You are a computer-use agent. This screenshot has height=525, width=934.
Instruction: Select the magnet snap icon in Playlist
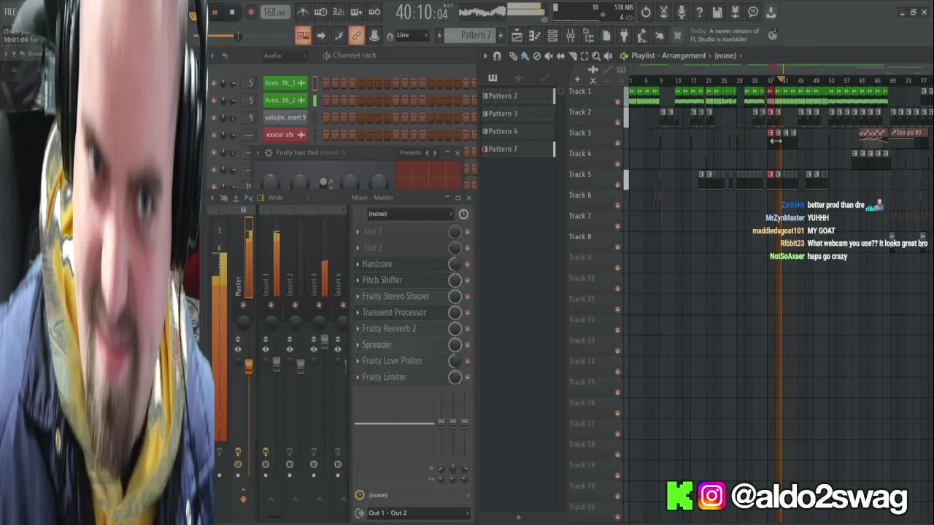click(x=497, y=56)
